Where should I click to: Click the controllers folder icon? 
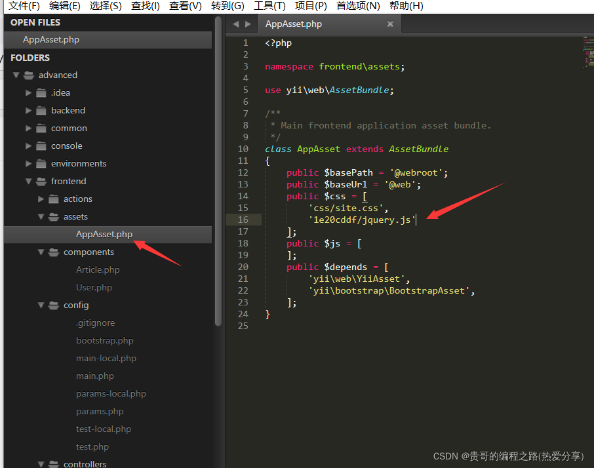(53, 464)
